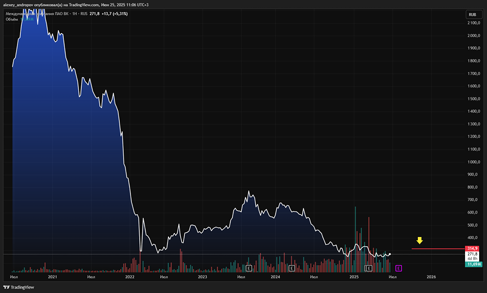Click the last price dot on the line

point(390,254)
